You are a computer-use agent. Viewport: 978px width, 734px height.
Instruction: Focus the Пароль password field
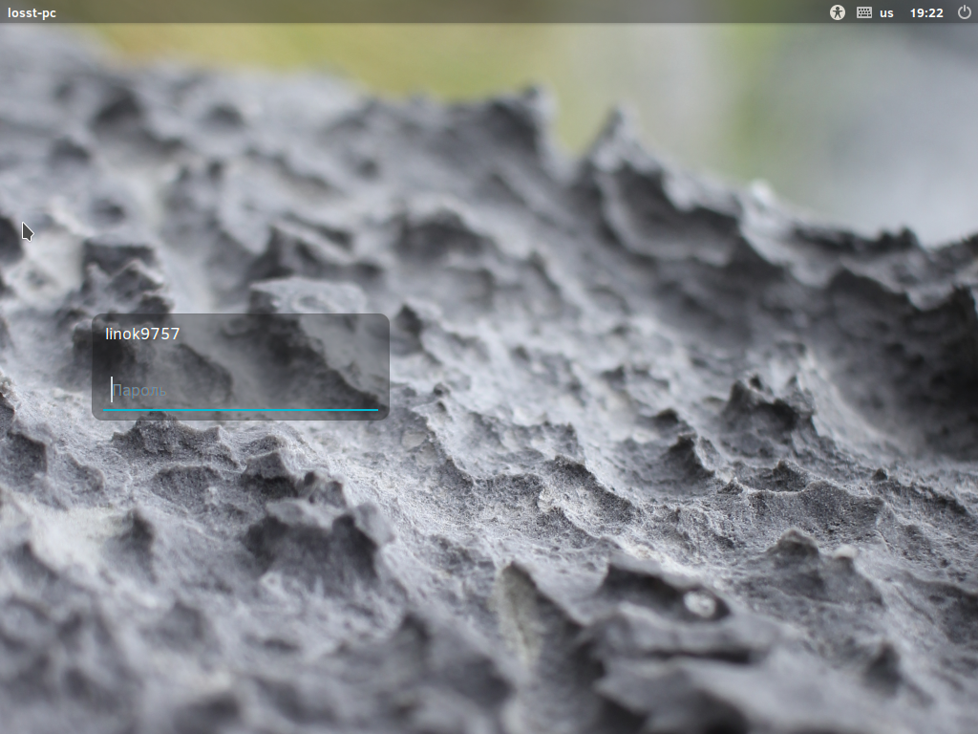pyautogui.click(x=241, y=391)
